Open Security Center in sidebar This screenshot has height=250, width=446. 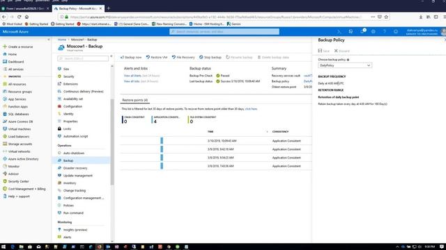[16, 181]
